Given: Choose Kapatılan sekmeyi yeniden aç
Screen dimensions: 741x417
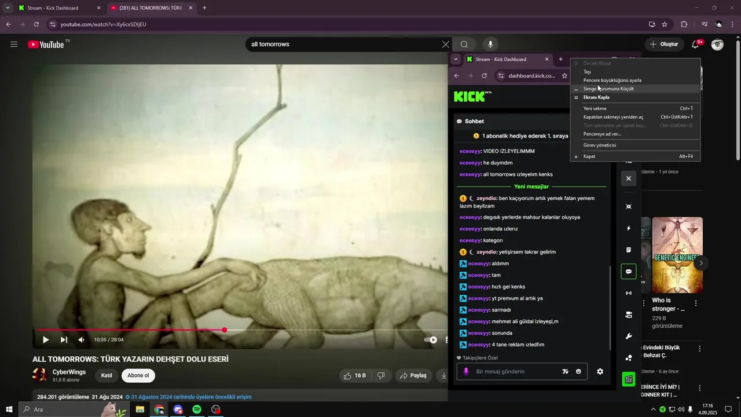Looking at the screenshot, I should [x=636, y=117].
